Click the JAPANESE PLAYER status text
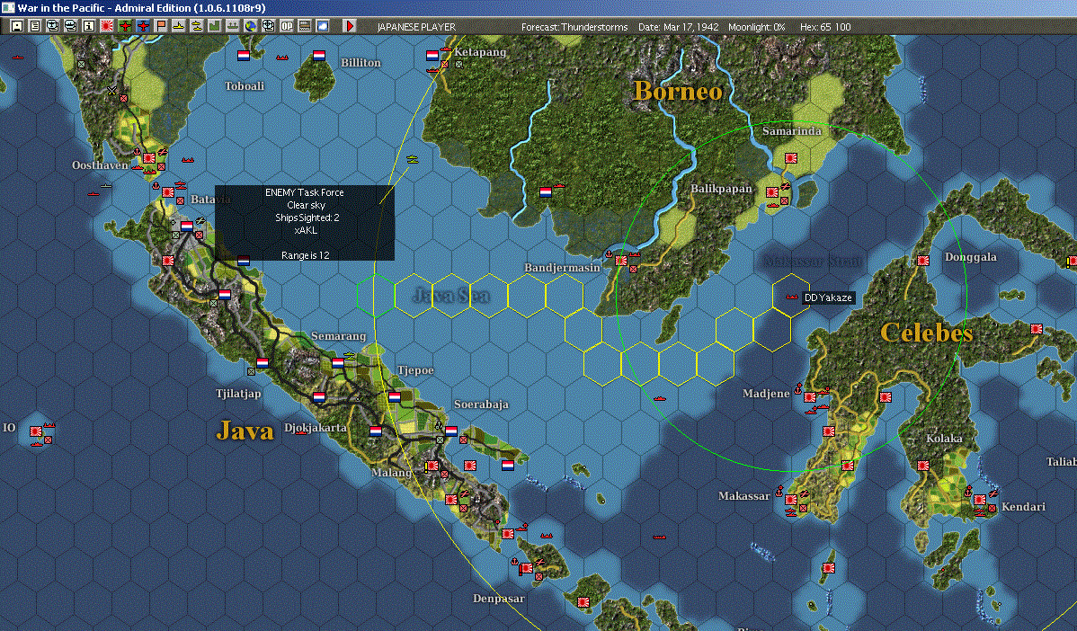This screenshot has width=1077, height=631. [416, 27]
